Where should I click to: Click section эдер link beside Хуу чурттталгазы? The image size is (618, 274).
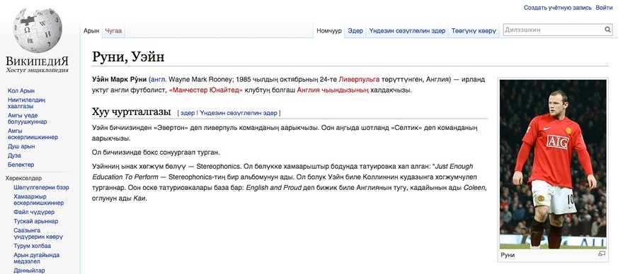tap(188, 113)
